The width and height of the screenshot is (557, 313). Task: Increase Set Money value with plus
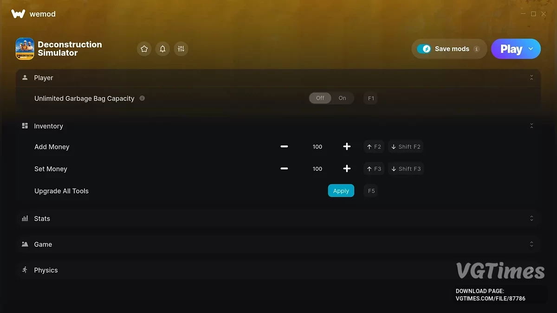point(347,169)
